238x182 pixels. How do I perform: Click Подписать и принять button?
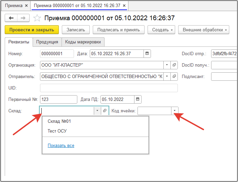pyautogui.click(x=119, y=30)
